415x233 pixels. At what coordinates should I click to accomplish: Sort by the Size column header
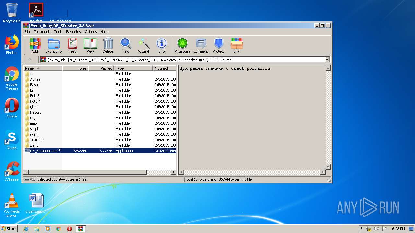pos(75,68)
